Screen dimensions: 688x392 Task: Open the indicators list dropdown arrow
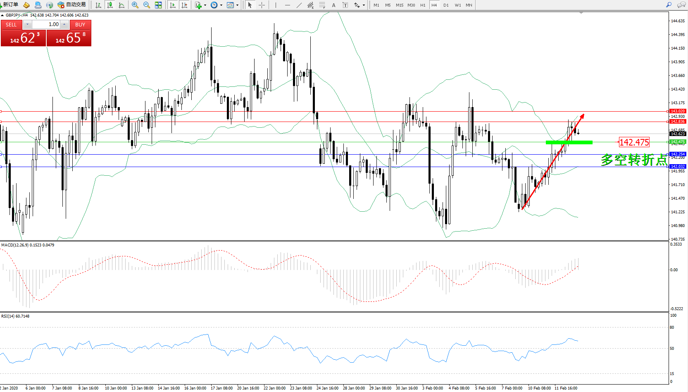pyautogui.click(x=205, y=5)
